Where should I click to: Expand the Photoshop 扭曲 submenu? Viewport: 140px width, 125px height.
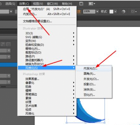click(47, 86)
